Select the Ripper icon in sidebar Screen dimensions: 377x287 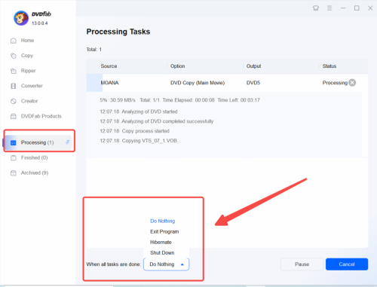[14, 71]
